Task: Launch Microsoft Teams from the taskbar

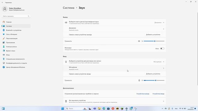Action: click(x=95, y=109)
